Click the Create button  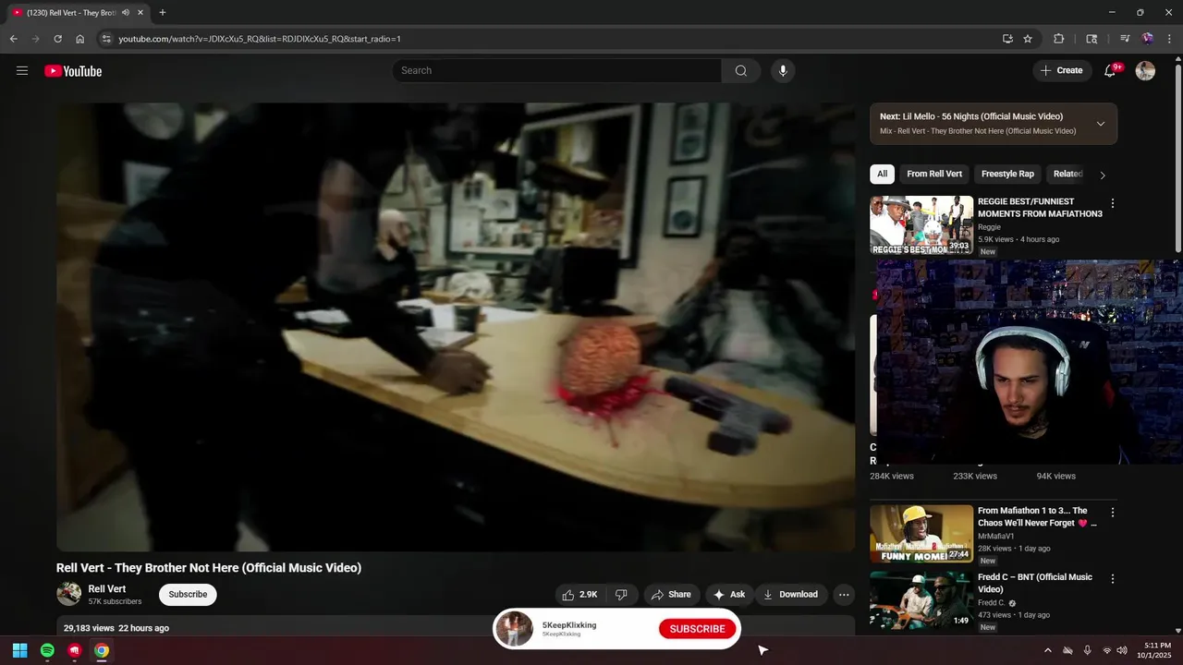click(1061, 70)
